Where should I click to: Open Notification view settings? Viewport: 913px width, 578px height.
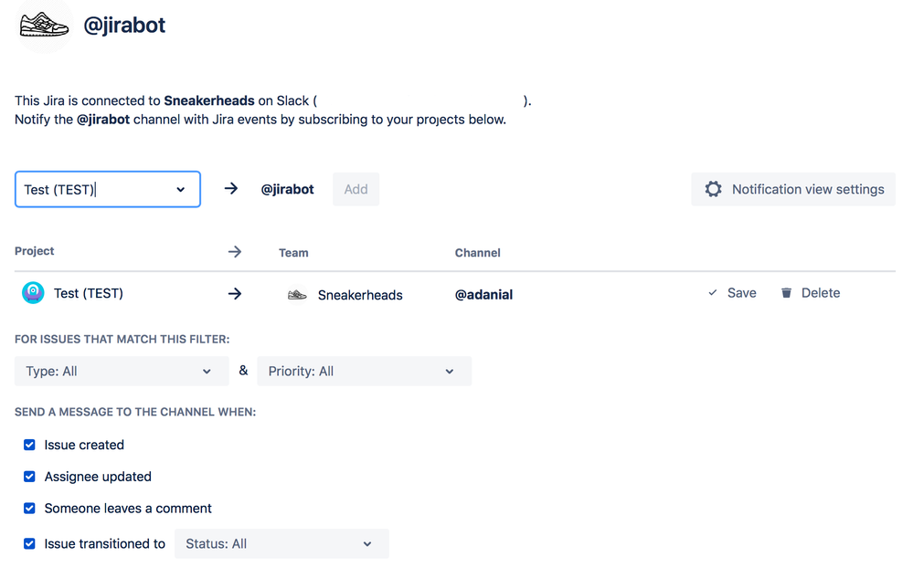(793, 189)
